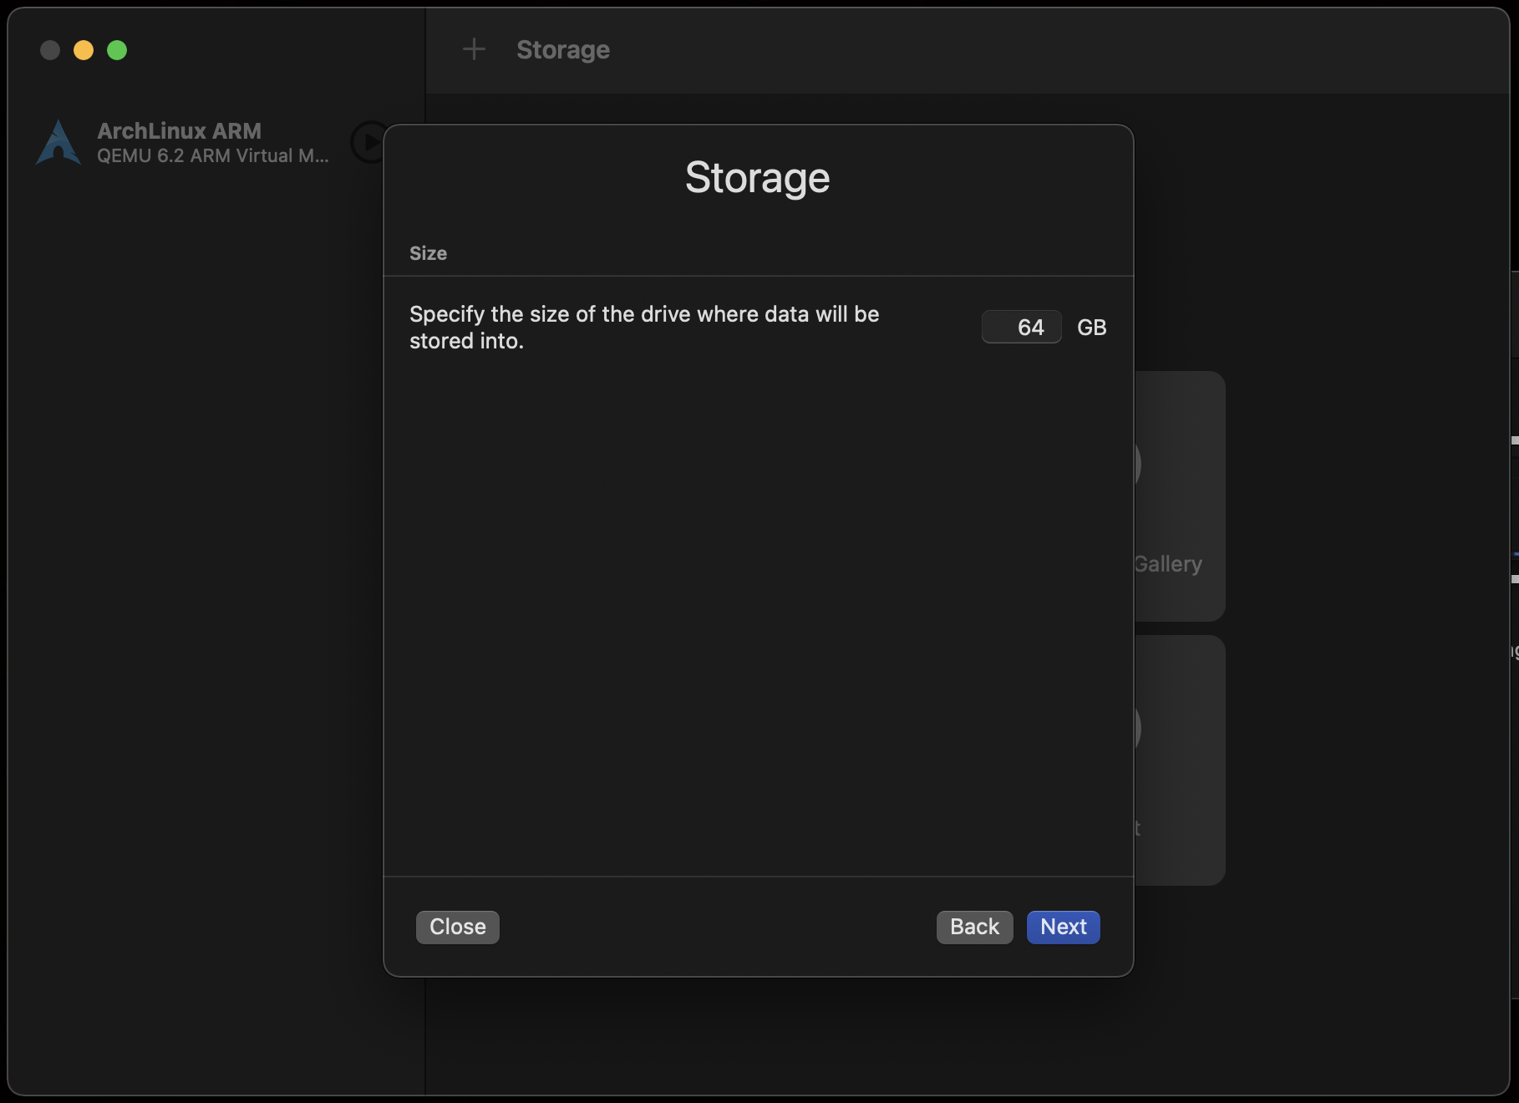Zoom the window with the green button
The height and width of the screenshot is (1103, 1519).
point(117,50)
